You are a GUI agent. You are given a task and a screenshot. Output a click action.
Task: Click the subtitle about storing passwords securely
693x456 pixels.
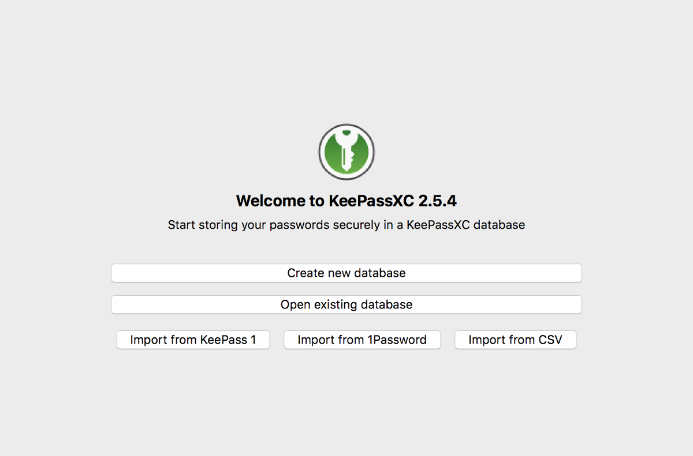coord(346,225)
